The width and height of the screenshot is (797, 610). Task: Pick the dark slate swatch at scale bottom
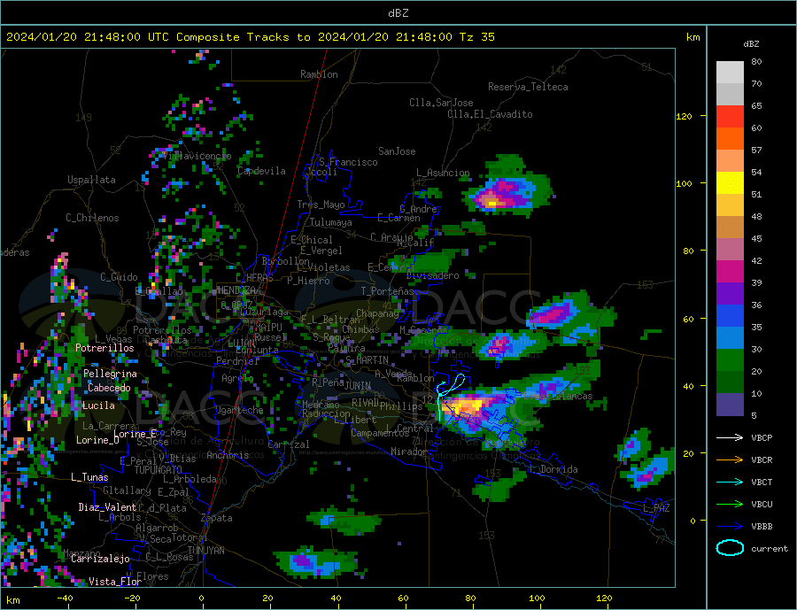tap(730, 405)
